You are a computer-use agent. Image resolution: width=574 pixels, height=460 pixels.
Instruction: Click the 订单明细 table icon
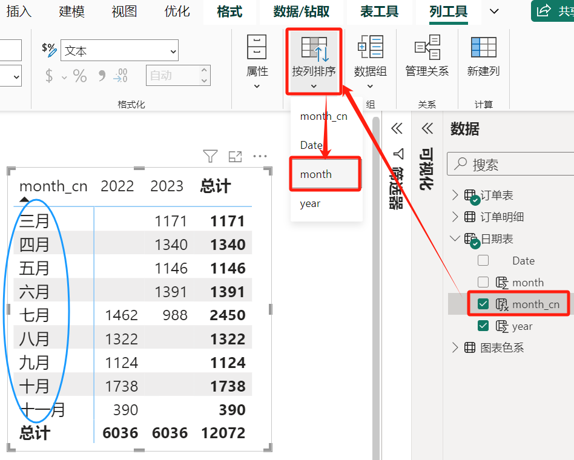pyautogui.click(x=470, y=217)
